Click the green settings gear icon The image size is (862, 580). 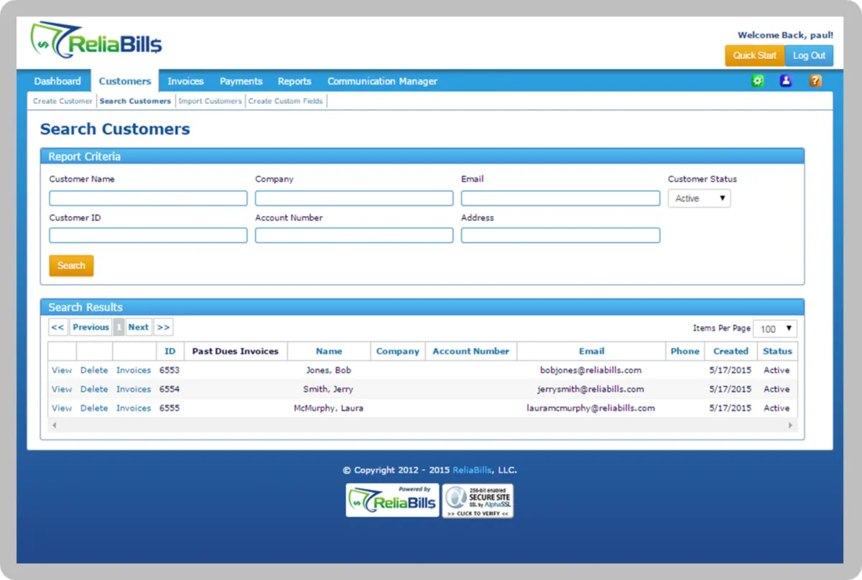click(757, 81)
